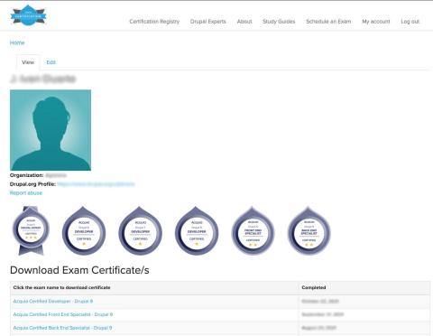Log out of the site
Image resolution: width=433 pixels, height=336 pixels.
coord(410,22)
